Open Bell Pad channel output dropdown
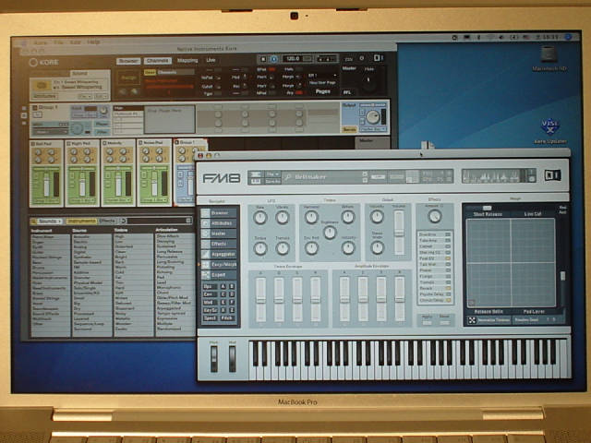591x443 pixels. point(45,201)
